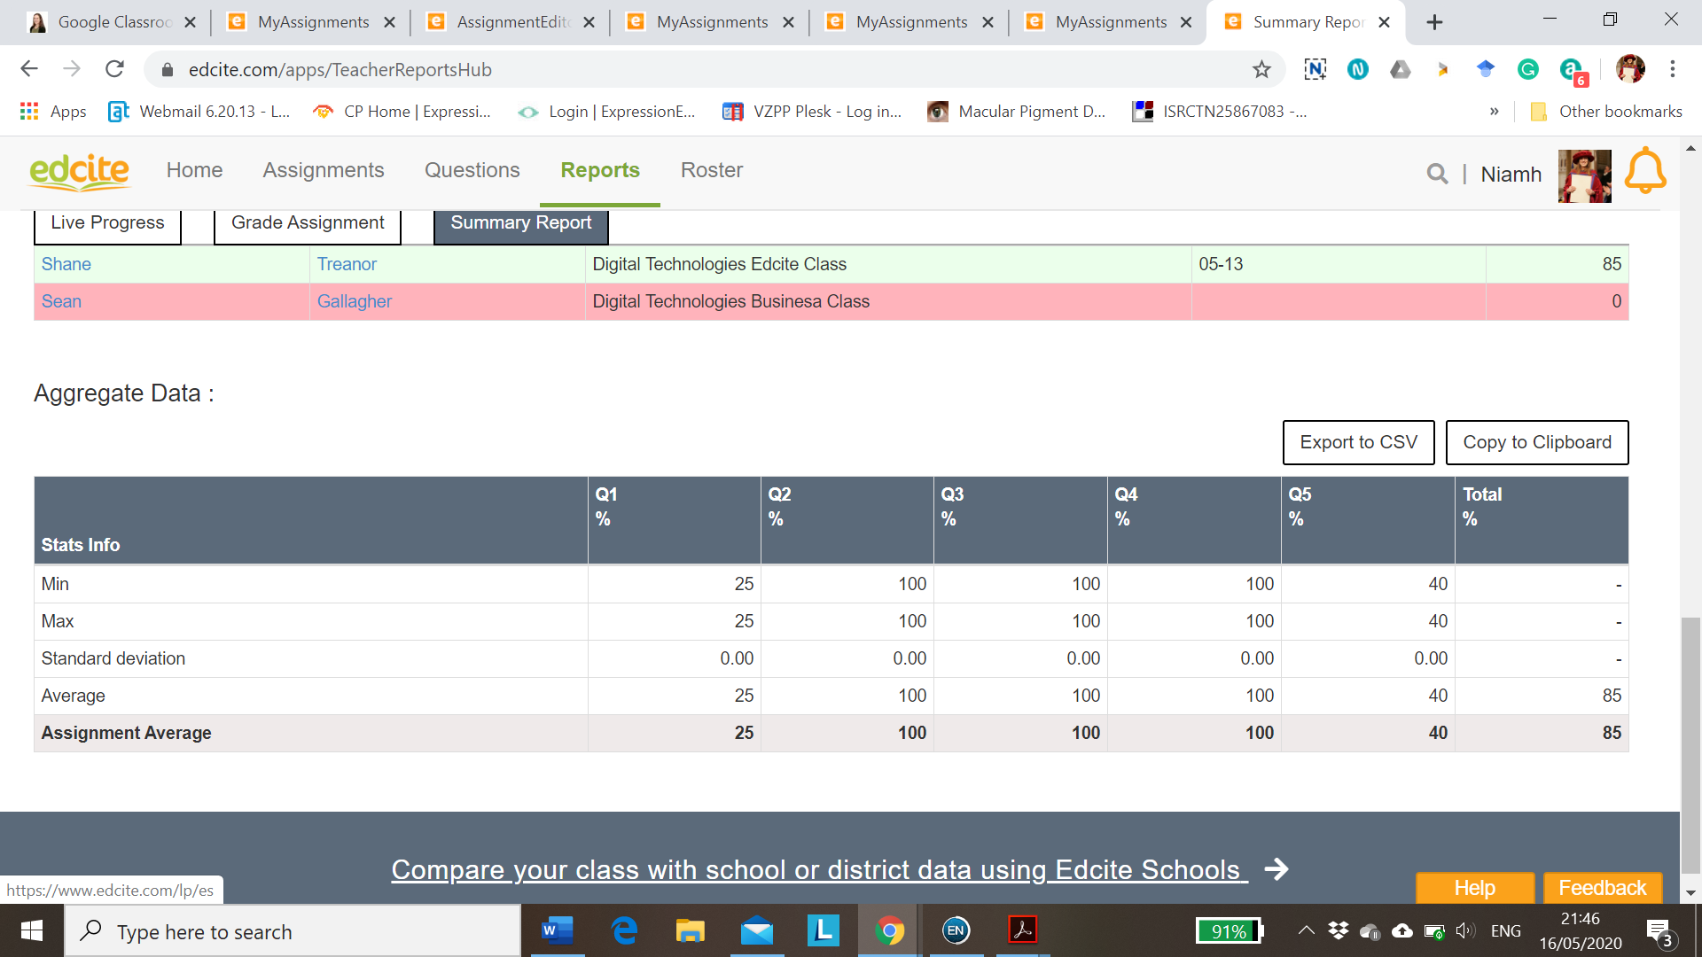Reload the page with refresh icon
Screen dimensions: 1702x957
coord(114,69)
